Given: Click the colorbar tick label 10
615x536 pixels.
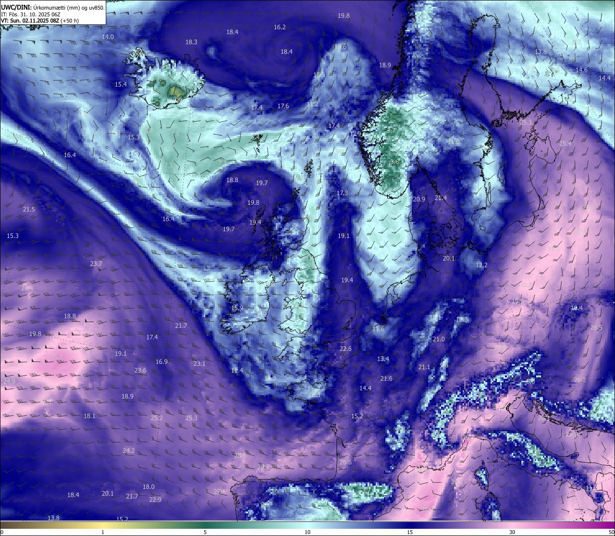Looking at the screenshot, I should [307, 532].
